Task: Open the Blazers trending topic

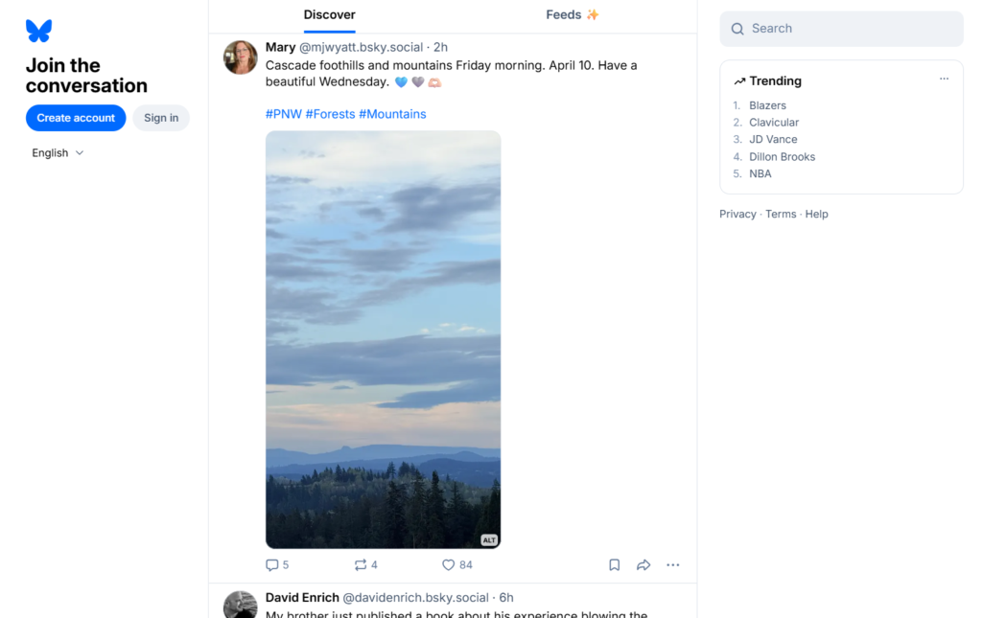Action: pyautogui.click(x=767, y=105)
